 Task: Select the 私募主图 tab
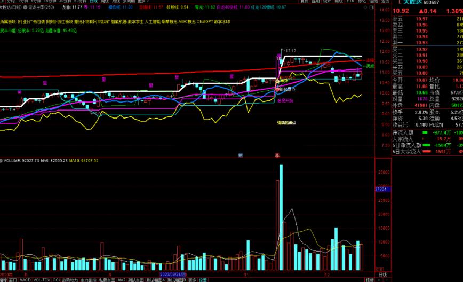(x=107, y=280)
